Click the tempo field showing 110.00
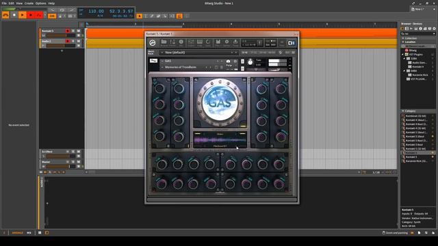 [x=96, y=11]
